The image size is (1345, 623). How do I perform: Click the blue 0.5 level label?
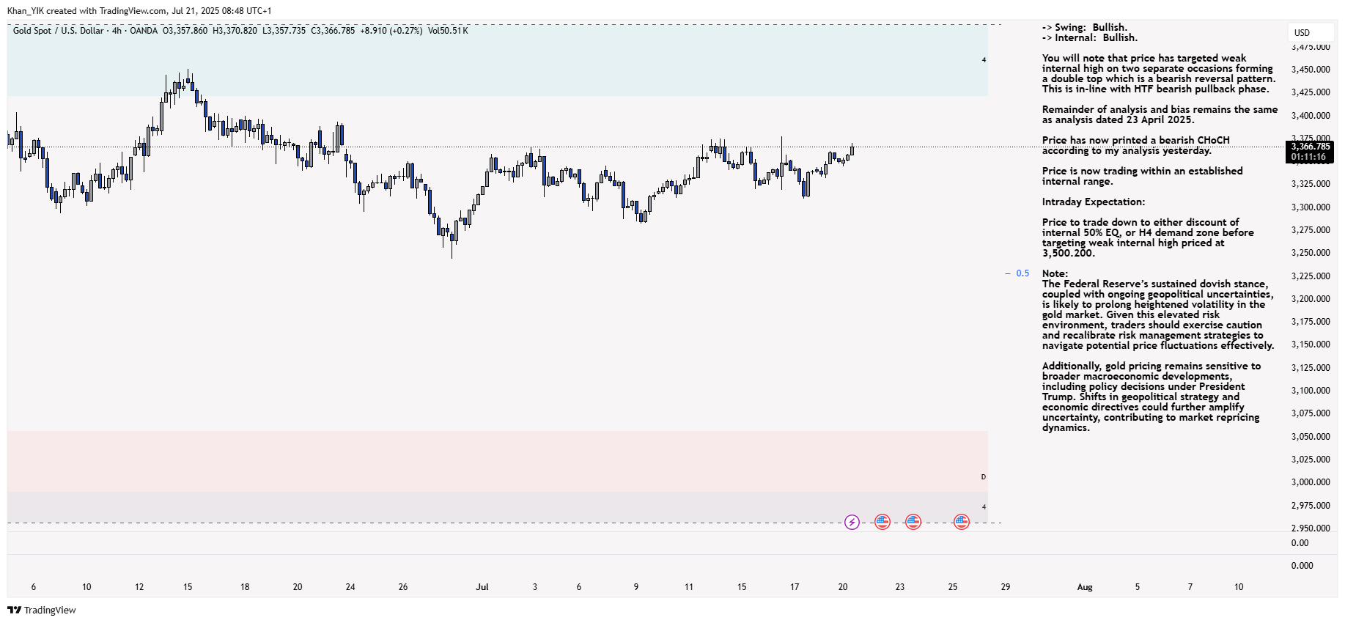coord(1022,273)
